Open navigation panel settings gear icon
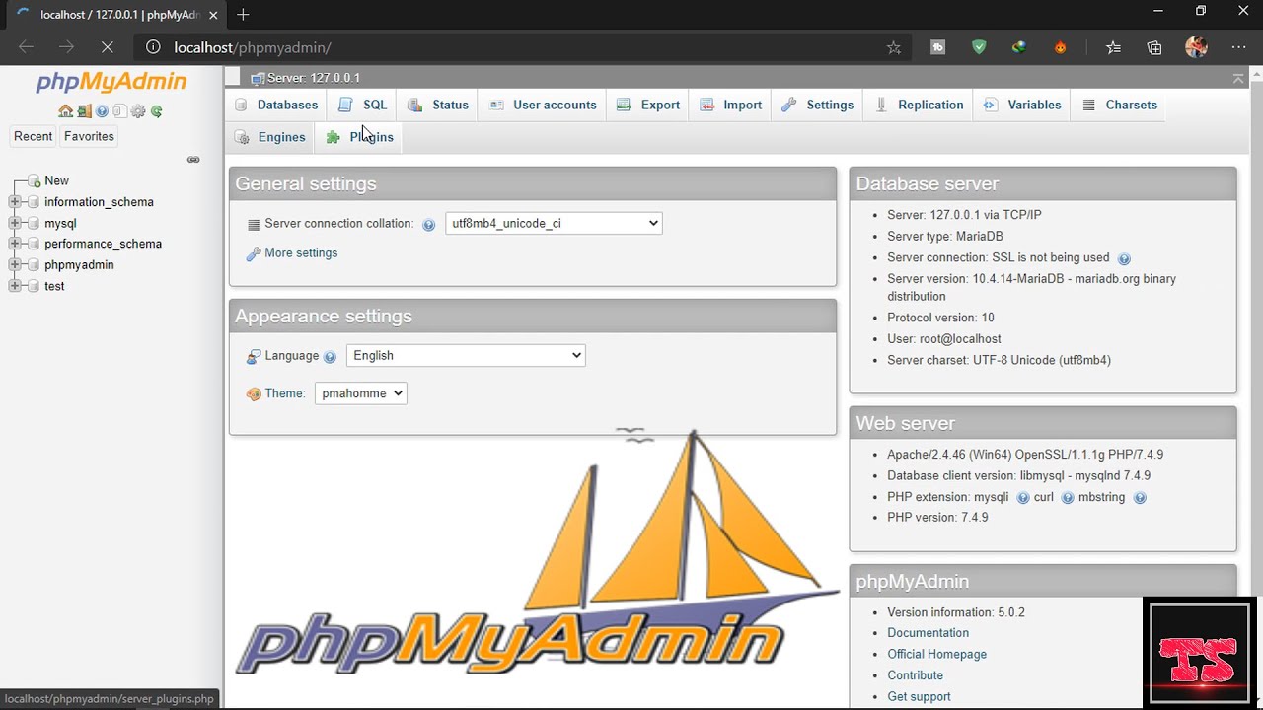1263x710 pixels. [138, 111]
